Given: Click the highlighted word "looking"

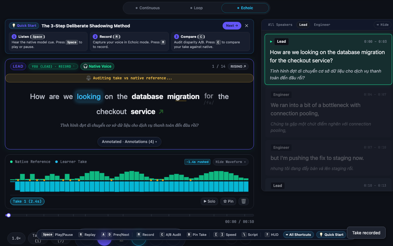Looking at the screenshot, I should click(89, 97).
